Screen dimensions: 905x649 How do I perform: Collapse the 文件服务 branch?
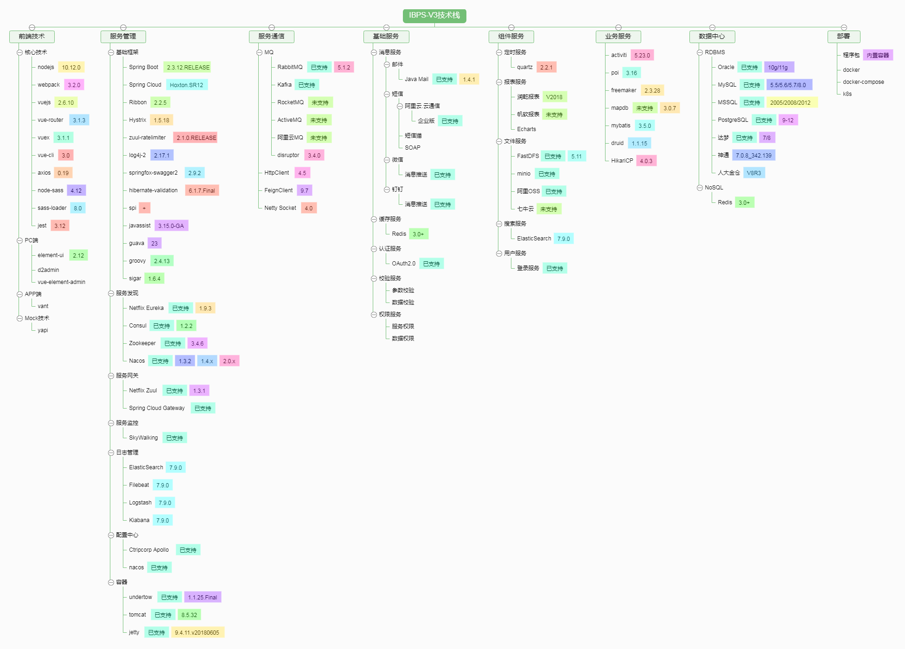tap(499, 141)
